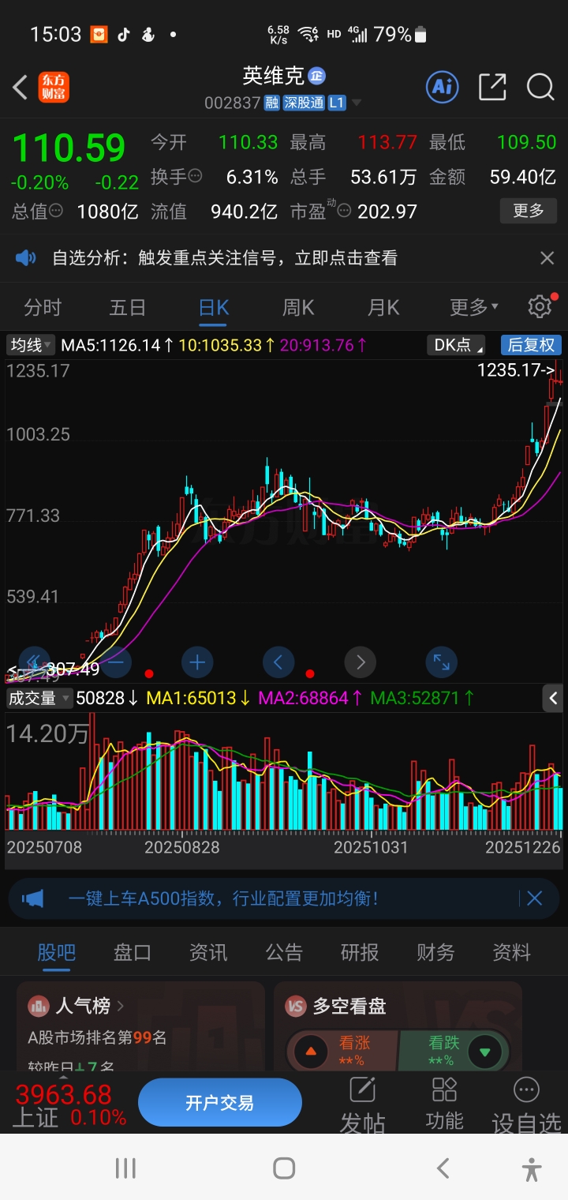568x1200 pixels.
Task: Expand stock code L1 dropdown arrow
Action: [x=357, y=103]
